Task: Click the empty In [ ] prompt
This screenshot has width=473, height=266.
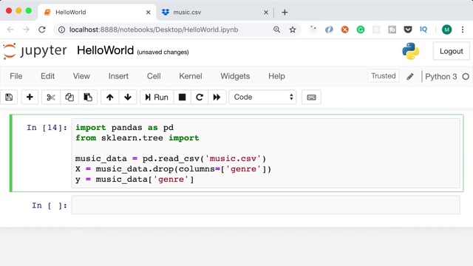Action: [x=50, y=205]
